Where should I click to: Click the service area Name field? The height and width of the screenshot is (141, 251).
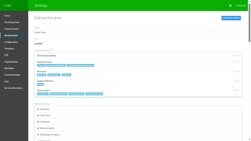(x=138, y=33)
